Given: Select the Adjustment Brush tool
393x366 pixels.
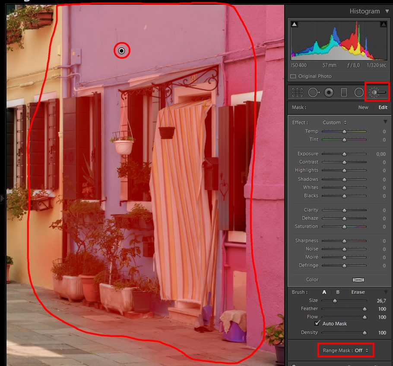Looking at the screenshot, I should 377,92.
